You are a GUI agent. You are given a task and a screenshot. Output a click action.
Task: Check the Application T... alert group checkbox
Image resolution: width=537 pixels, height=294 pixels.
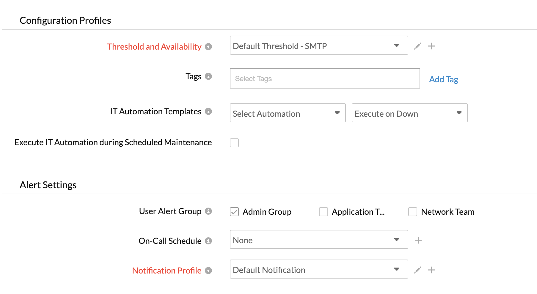pyautogui.click(x=324, y=212)
